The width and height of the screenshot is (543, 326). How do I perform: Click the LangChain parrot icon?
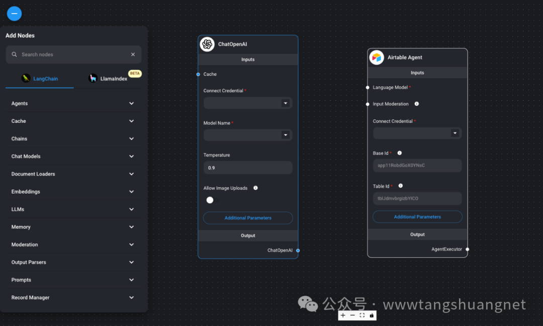(x=26, y=78)
